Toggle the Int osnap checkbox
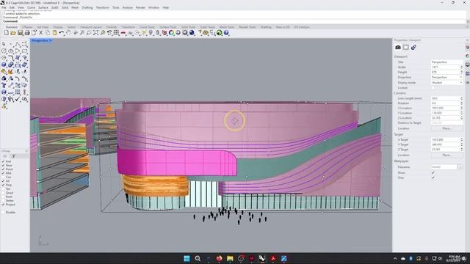 pos(3,181)
